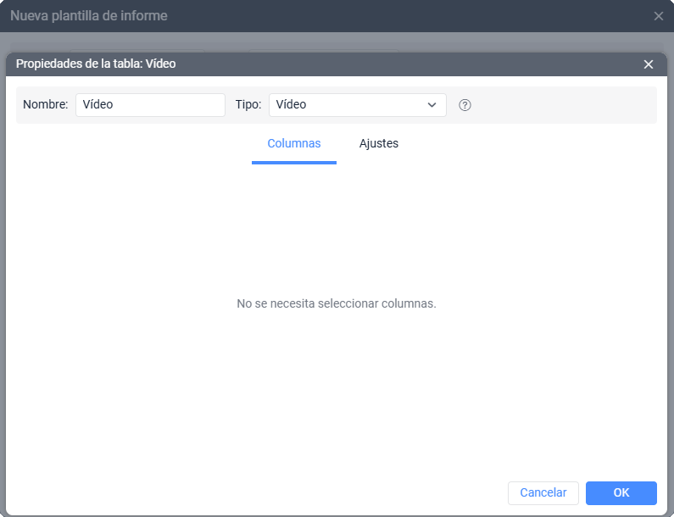This screenshot has width=674, height=517.
Task: Confirm the table with OK button
Action: pos(621,493)
